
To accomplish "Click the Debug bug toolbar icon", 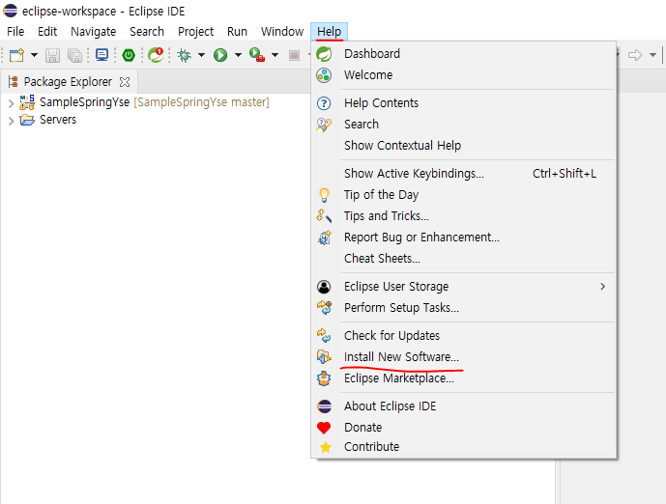I will coord(184,55).
